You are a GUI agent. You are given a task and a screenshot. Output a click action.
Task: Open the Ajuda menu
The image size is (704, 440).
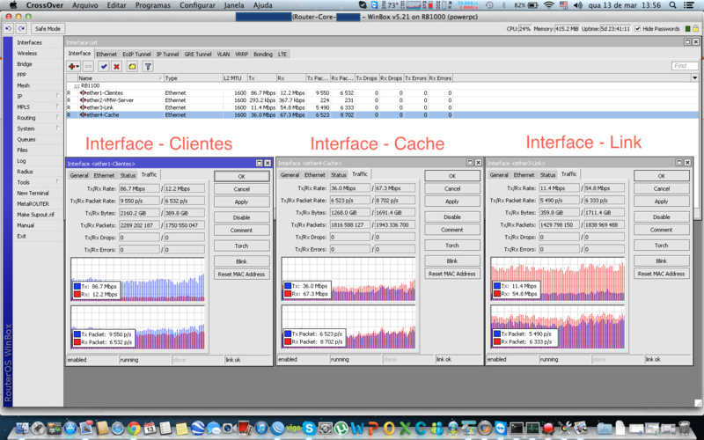click(262, 5)
